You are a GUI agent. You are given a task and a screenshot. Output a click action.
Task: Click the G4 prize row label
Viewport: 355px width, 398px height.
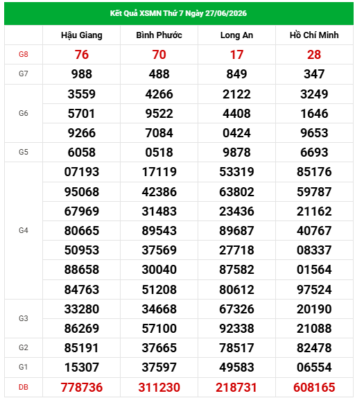[x=24, y=230]
